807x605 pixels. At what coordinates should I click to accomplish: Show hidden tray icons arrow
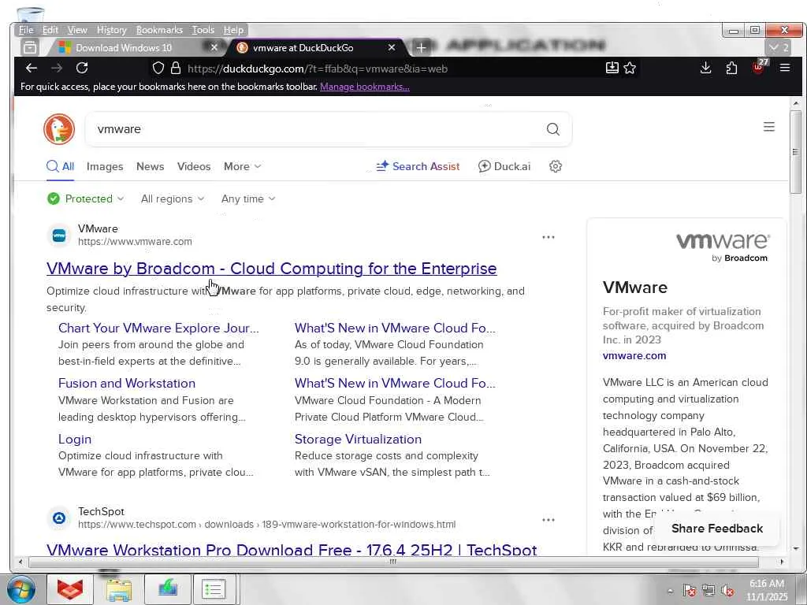click(670, 591)
